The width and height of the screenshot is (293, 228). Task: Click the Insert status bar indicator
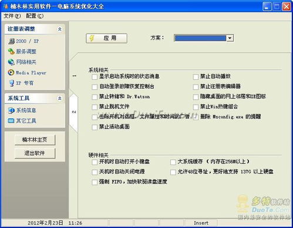tap(201, 223)
